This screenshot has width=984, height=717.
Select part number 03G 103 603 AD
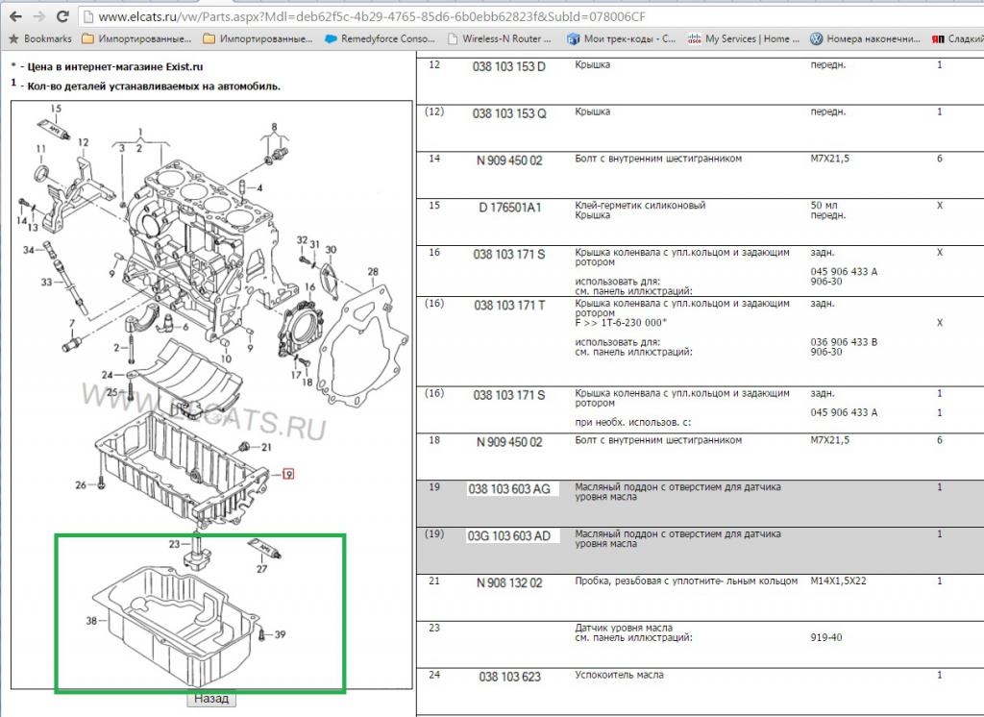509,536
